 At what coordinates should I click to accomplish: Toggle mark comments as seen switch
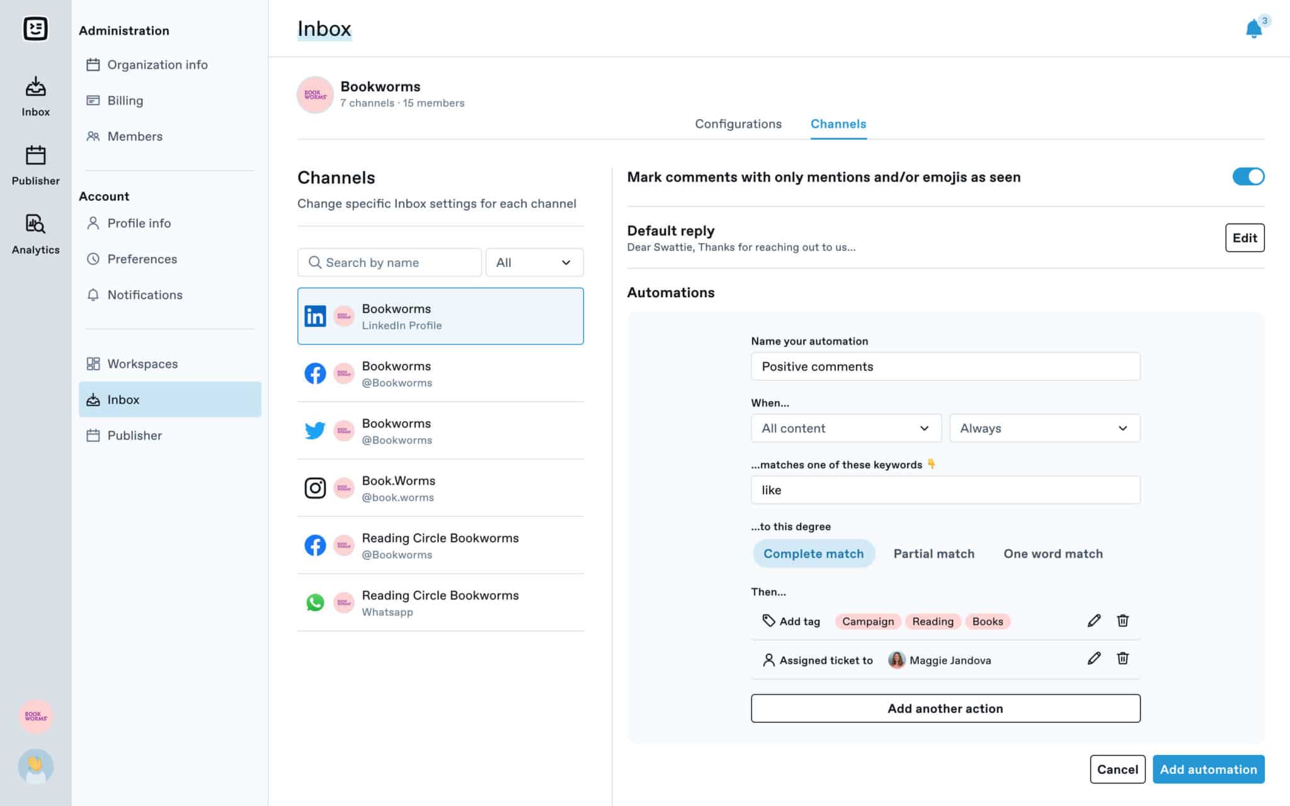coord(1248,177)
